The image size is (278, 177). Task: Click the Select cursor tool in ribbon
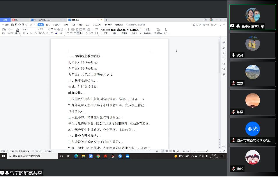point(166,30)
